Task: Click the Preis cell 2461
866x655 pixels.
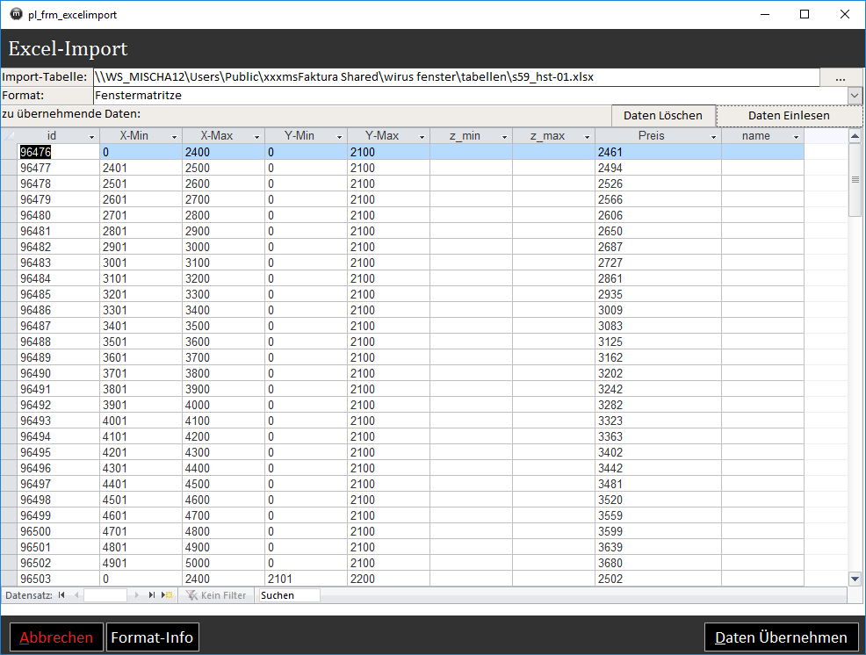Action: [x=659, y=152]
